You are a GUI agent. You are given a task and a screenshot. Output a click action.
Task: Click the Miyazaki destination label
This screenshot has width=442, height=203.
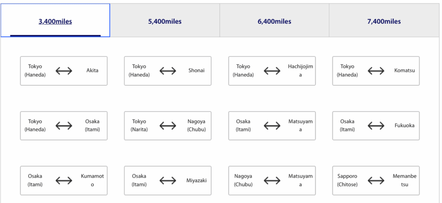pyautogui.click(x=196, y=180)
